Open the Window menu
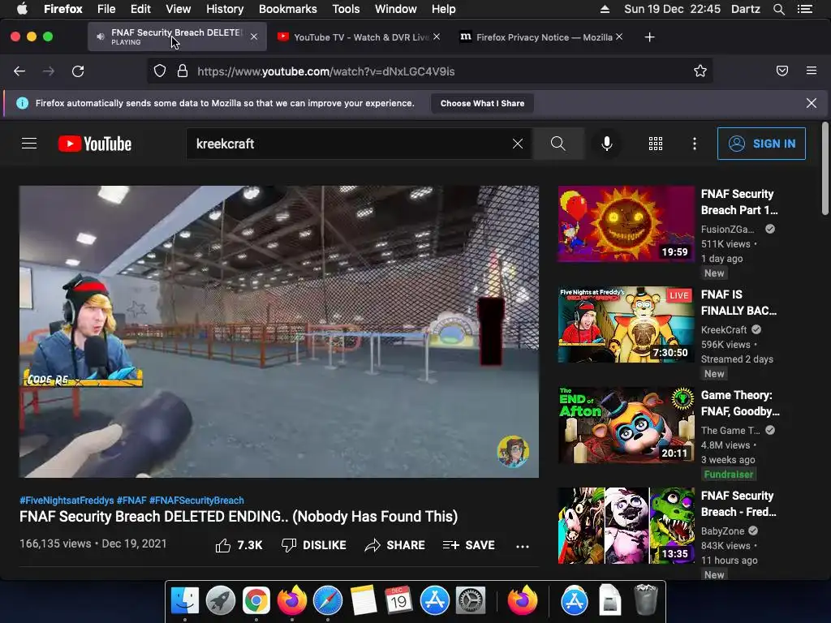This screenshot has width=831, height=623. tap(395, 9)
